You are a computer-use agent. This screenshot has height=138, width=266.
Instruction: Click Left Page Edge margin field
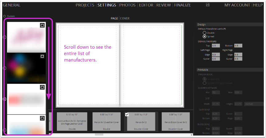pos(216,55)
